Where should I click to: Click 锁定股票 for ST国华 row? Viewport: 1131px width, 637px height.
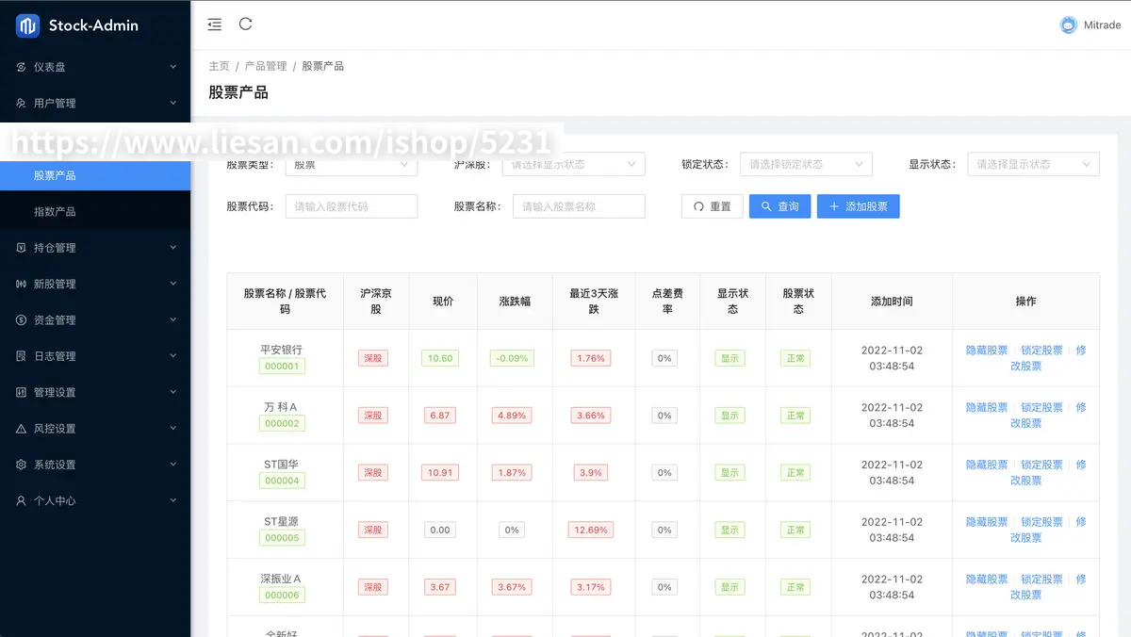click(1041, 465)
